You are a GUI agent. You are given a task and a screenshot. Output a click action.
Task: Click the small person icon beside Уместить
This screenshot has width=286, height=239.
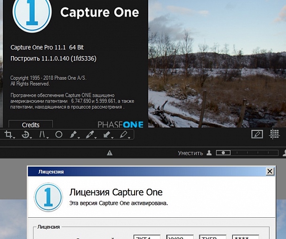[x=209, y=153]
